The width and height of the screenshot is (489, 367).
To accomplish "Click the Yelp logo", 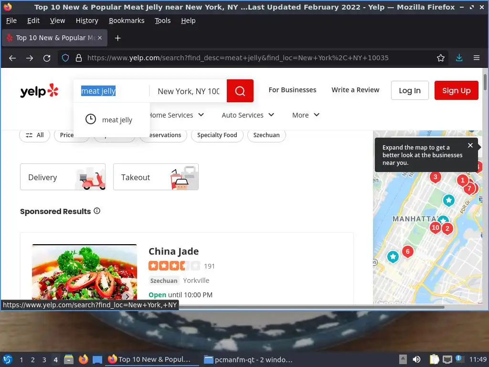I will click(x=39, y=91).
